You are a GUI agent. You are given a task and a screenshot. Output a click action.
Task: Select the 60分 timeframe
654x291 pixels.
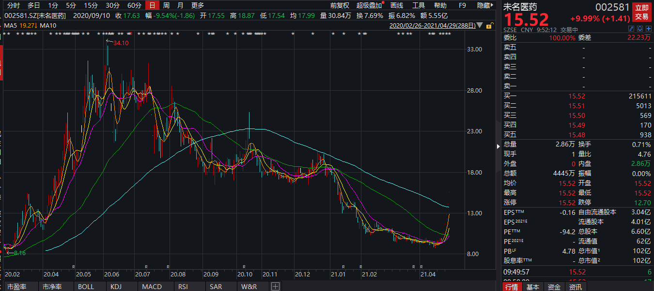click(x=134, y=5)
